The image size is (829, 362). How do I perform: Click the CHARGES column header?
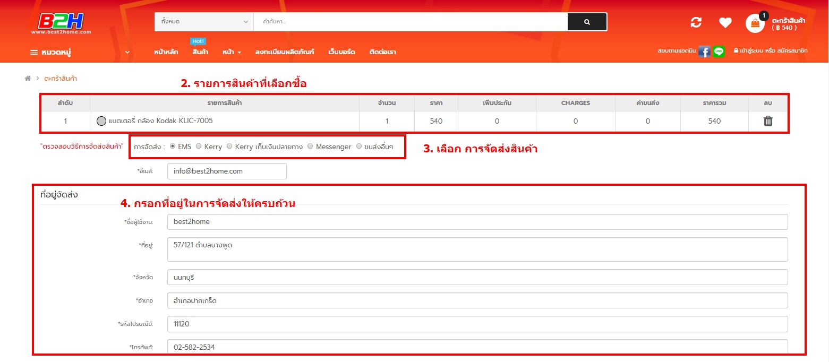click(x=576, y=102)
